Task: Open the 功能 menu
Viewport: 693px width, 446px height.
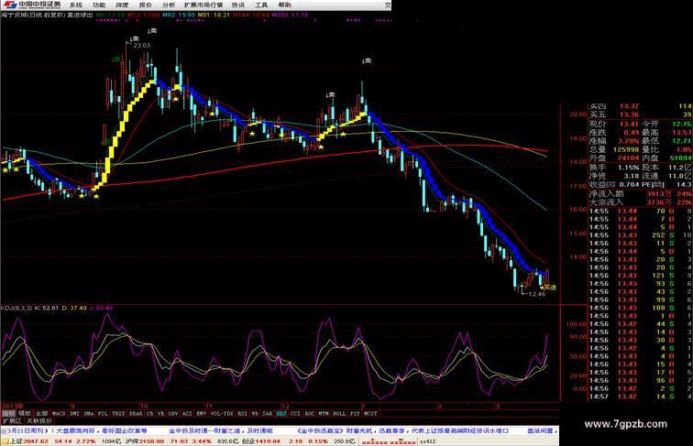Action: [x=99, y=5]
